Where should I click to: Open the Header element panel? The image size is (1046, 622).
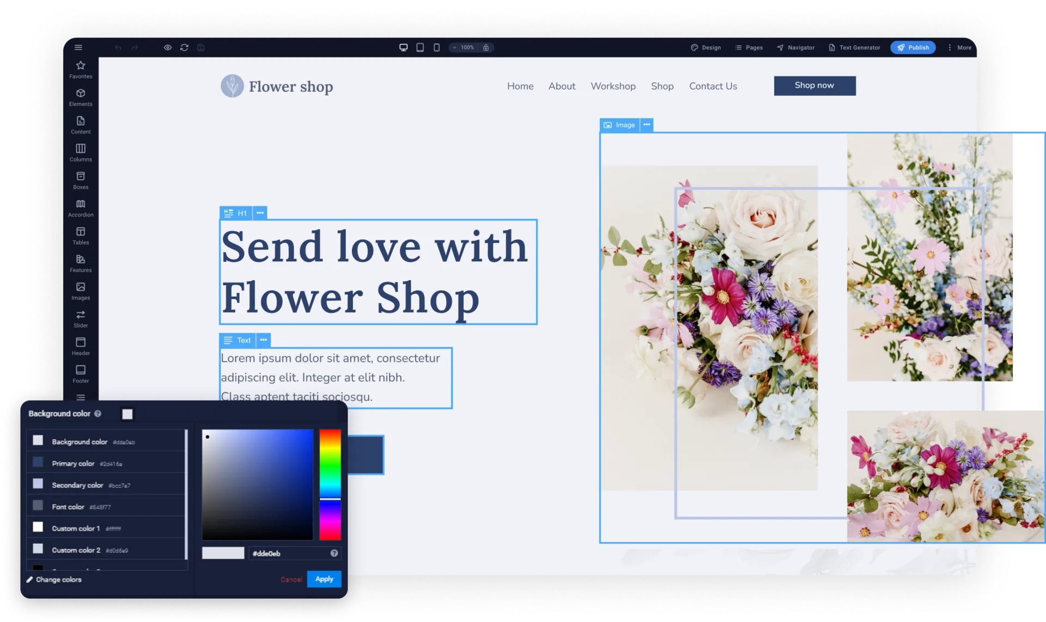tap(81, 346)
